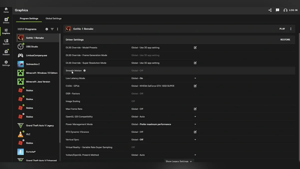Select LimbusCompany.exe in program list

(37, 55)
